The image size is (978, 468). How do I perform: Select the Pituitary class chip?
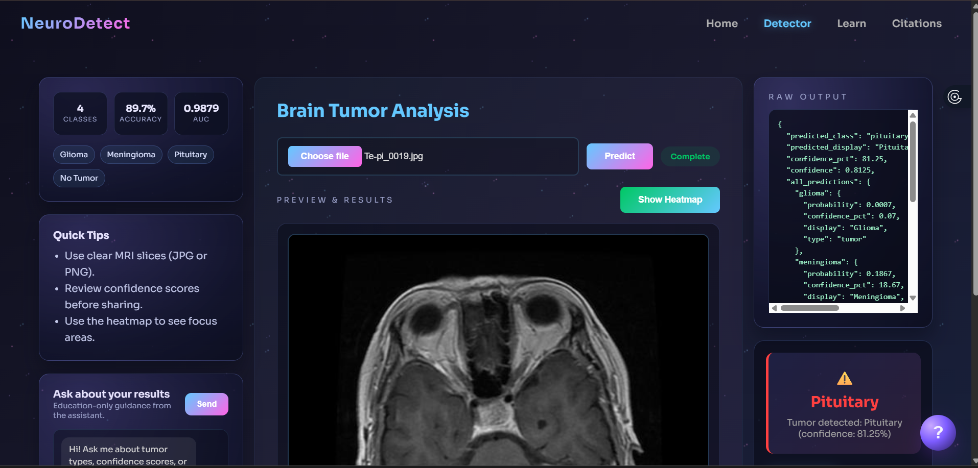pyautogui.click(x=190, y=155)
